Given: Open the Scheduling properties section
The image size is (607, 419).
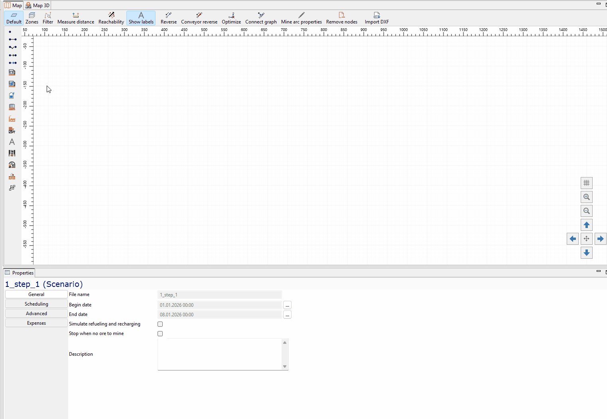Looking at the screenshot, I should (36, 304).
